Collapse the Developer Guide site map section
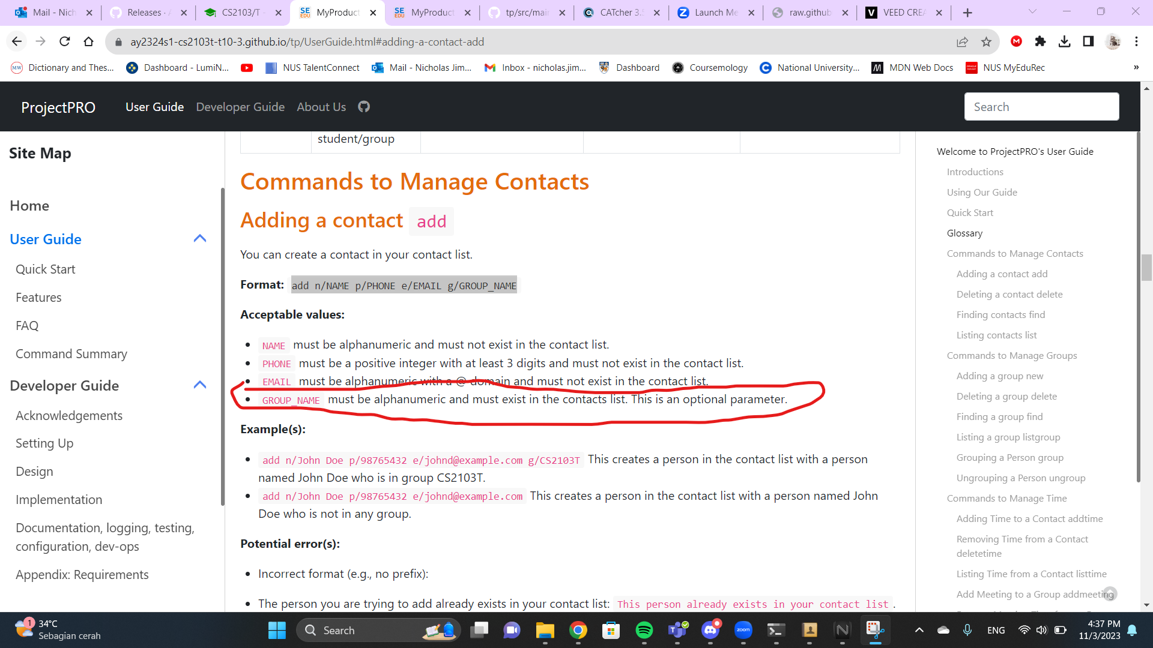Viewport: 1153px width, 648px height. coord(200,385)
